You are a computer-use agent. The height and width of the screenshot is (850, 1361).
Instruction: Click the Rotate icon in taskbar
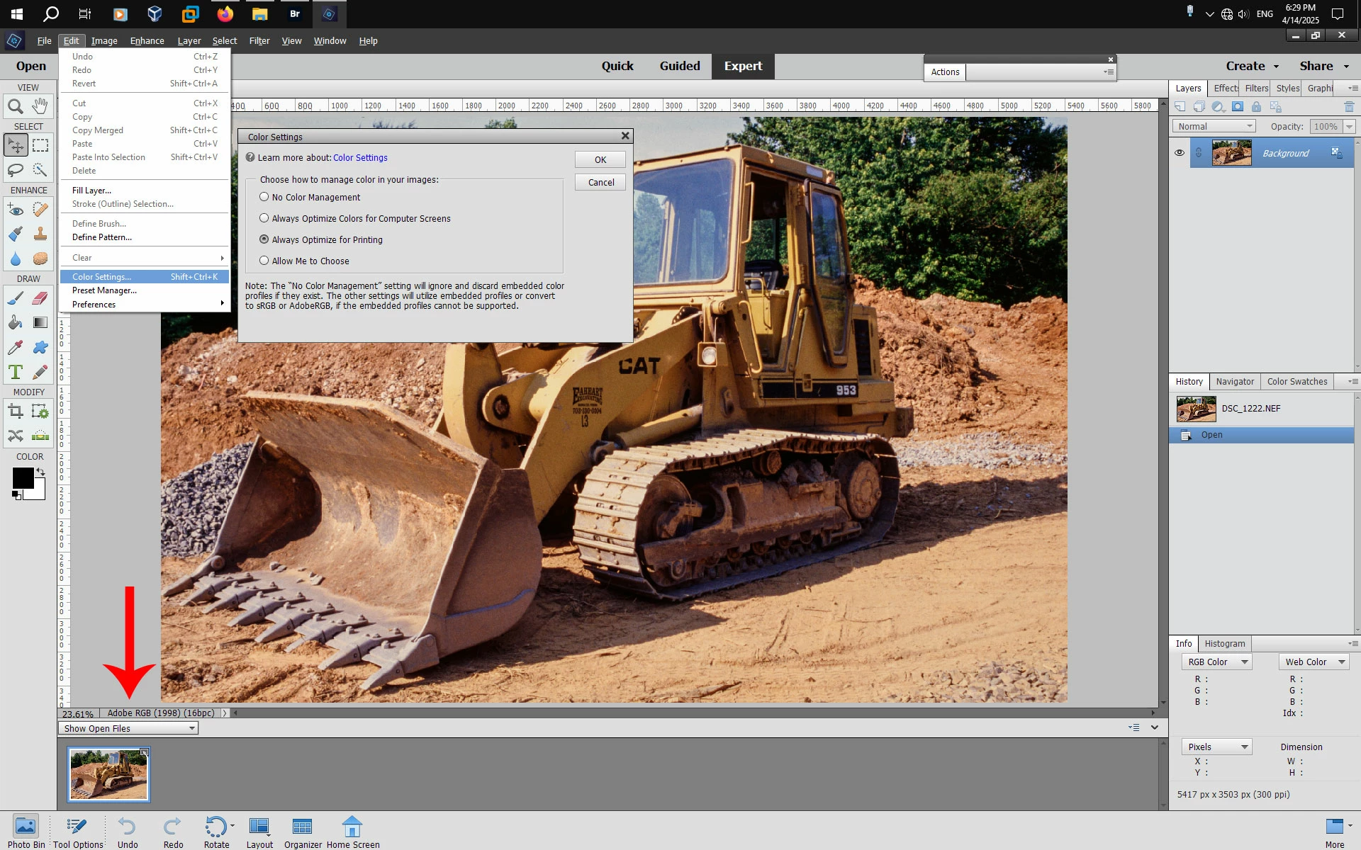[215, 832]
